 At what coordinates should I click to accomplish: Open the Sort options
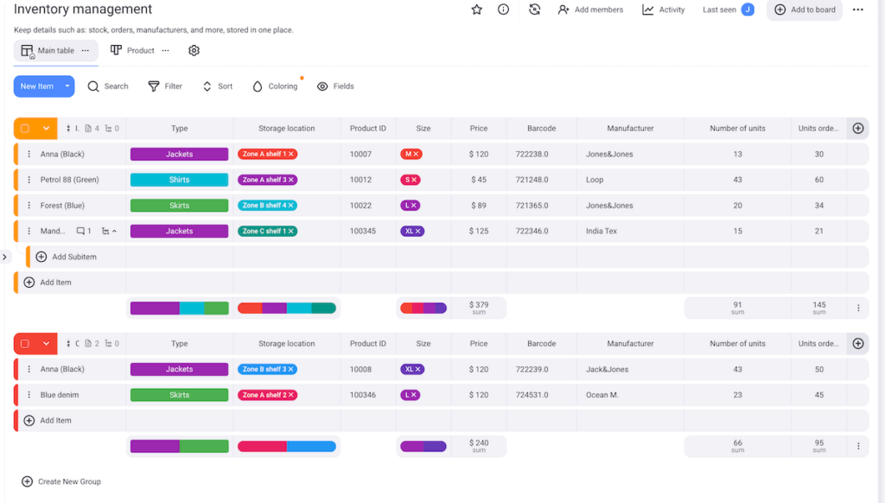(216, 86)
